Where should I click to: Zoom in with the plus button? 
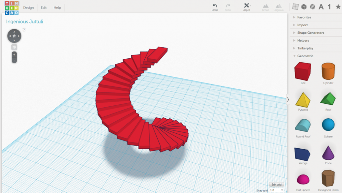pos(14,55)
